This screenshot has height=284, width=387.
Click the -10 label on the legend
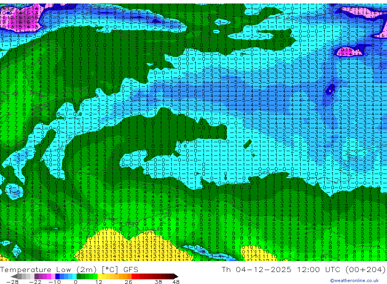click(55, 282)
